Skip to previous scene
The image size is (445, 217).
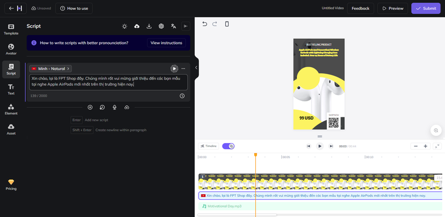pyautogui.click(x=309, y=146)
